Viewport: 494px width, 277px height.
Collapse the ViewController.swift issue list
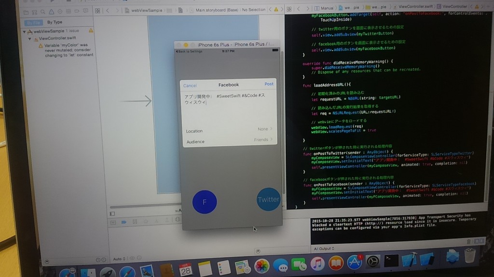pyautogui.click(x=30, y=39)
